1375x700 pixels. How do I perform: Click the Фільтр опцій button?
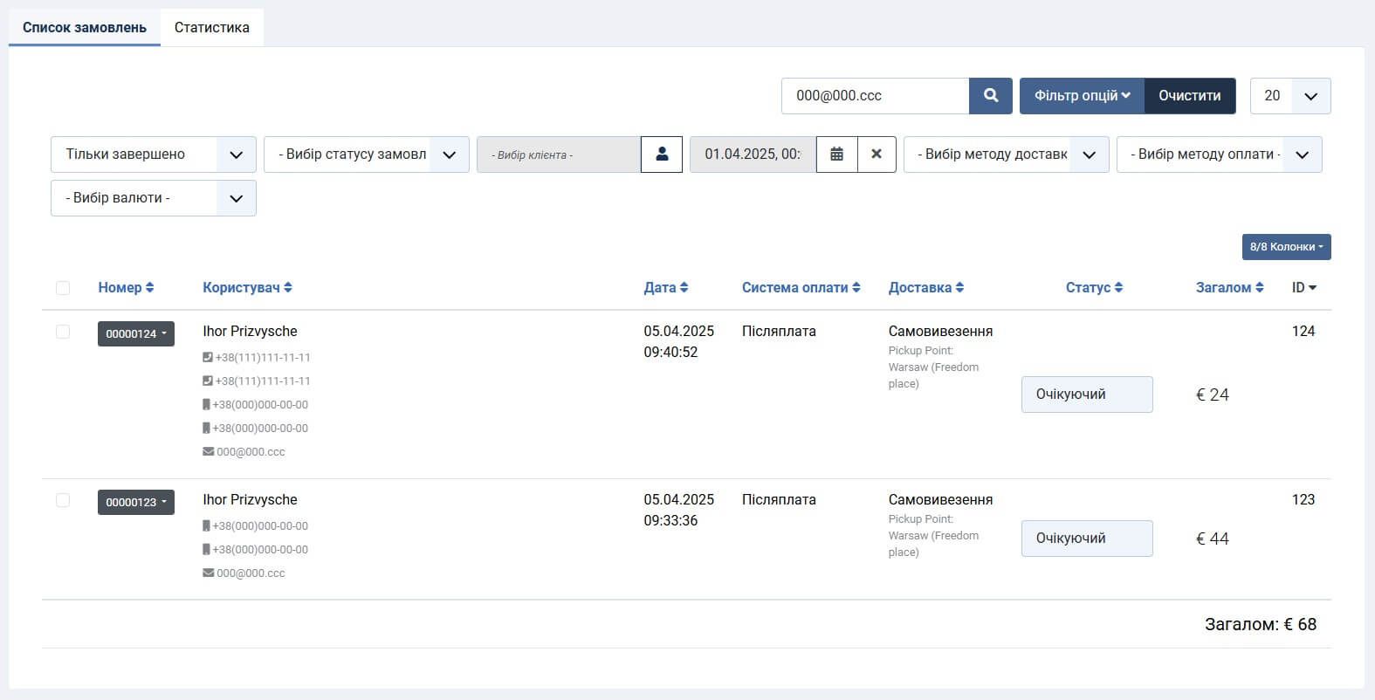pyautogui.click(x=1082, y=96)
